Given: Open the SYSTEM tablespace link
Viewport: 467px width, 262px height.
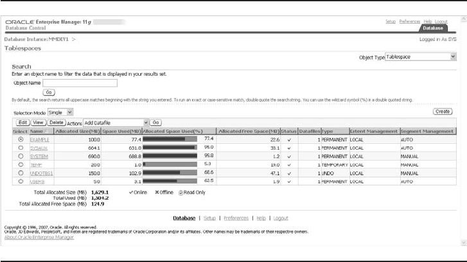Looking at the screenshot, I should pyautogui.click(x=39, y=156).
